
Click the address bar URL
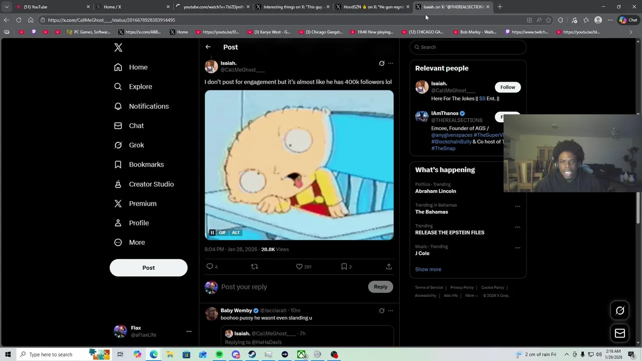pyautogui.click(x=111, y=20)
